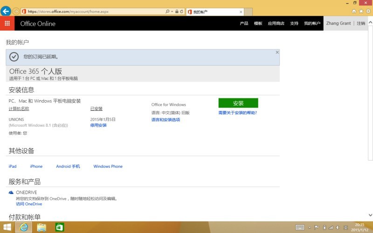Close the 我的帐户 browser tab
The height and width of the screenshot is (233, 373).
pyautogui.click(x=241, y=12)
